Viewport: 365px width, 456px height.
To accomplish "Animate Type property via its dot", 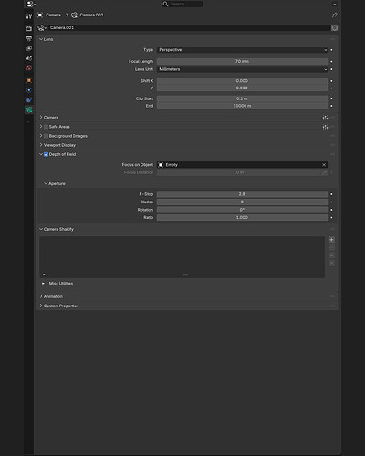I will 331,50.
